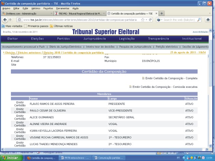
Task: Open the Institucional navigation menu
Action: pyautogui.click(x=192, y=39)
